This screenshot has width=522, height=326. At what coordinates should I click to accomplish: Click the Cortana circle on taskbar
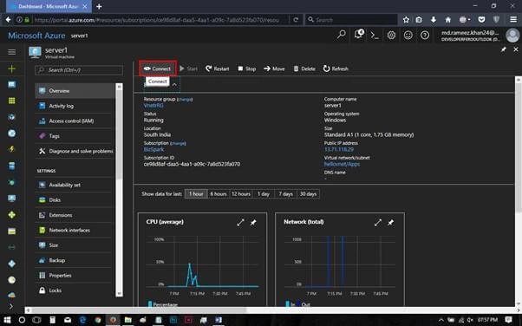click(22, 320)
